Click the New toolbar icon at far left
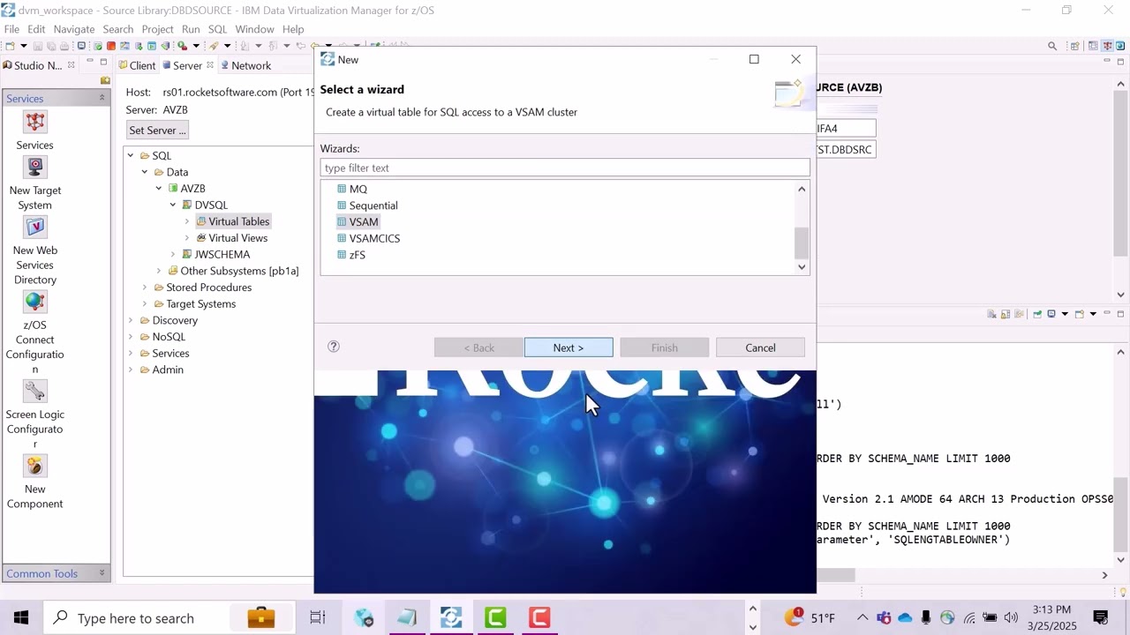The height and width of the screenshot is (635, 1130). pos(10,46)
